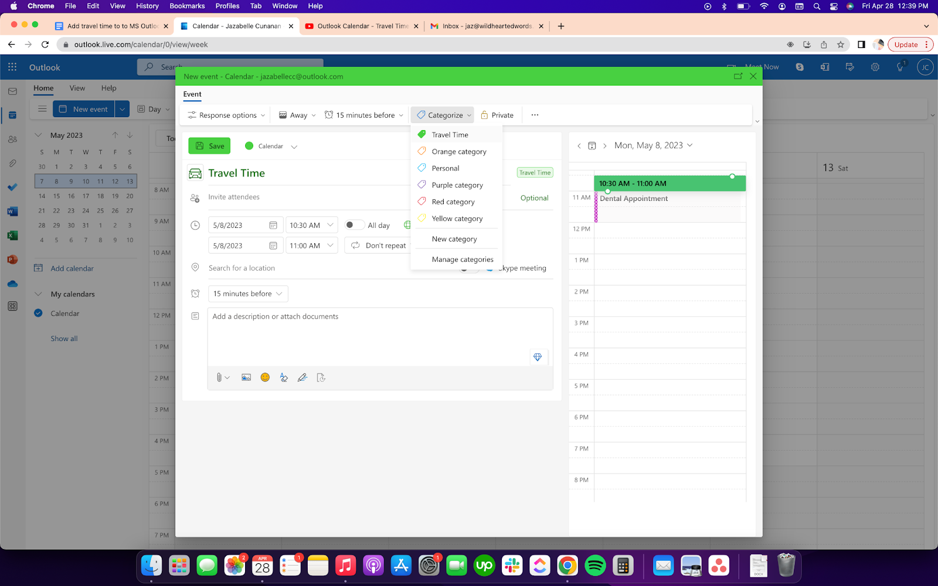This screenshot has height=586, width=938.
Task: Click the green Calendar color dot
Action: pos(249,146)
